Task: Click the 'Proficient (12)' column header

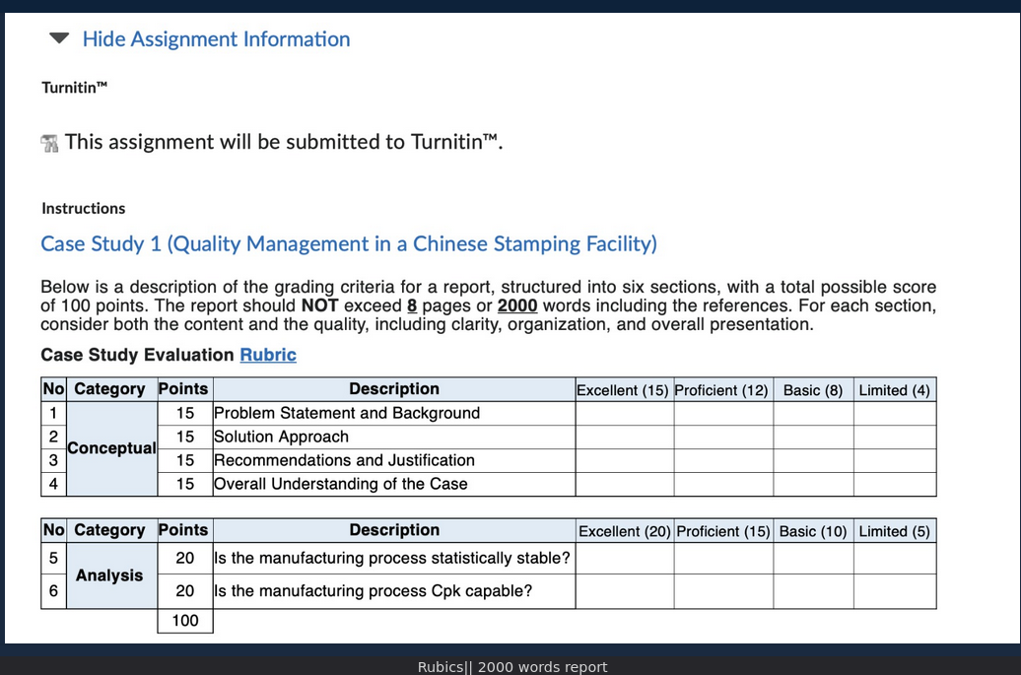Action: tap(723, 390)
